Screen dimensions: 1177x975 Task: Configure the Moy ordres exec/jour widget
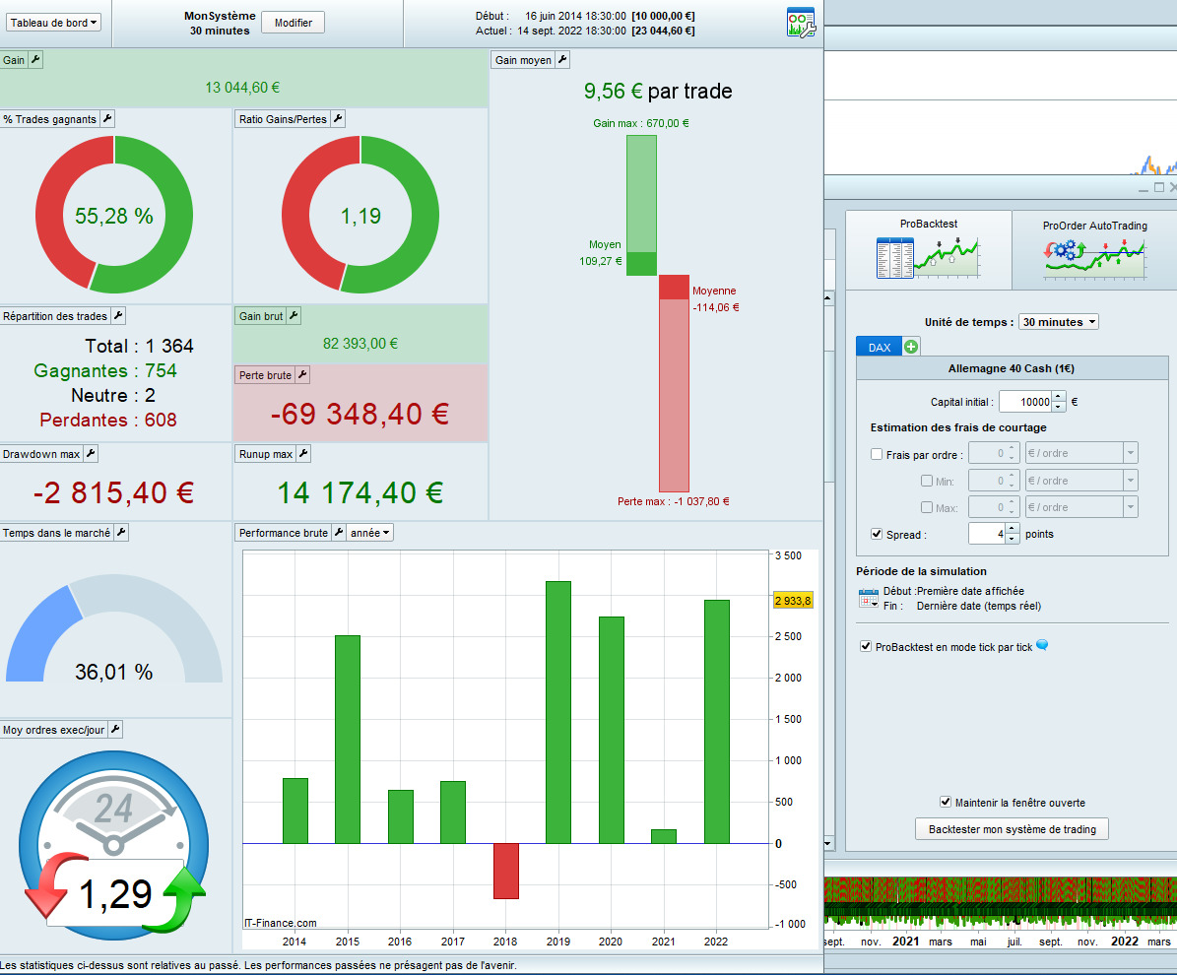[115, 729]
